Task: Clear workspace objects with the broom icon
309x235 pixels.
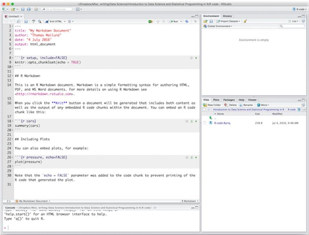Action: click(245, 21)
